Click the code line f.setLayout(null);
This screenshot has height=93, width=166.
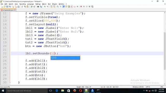(41, 24)
